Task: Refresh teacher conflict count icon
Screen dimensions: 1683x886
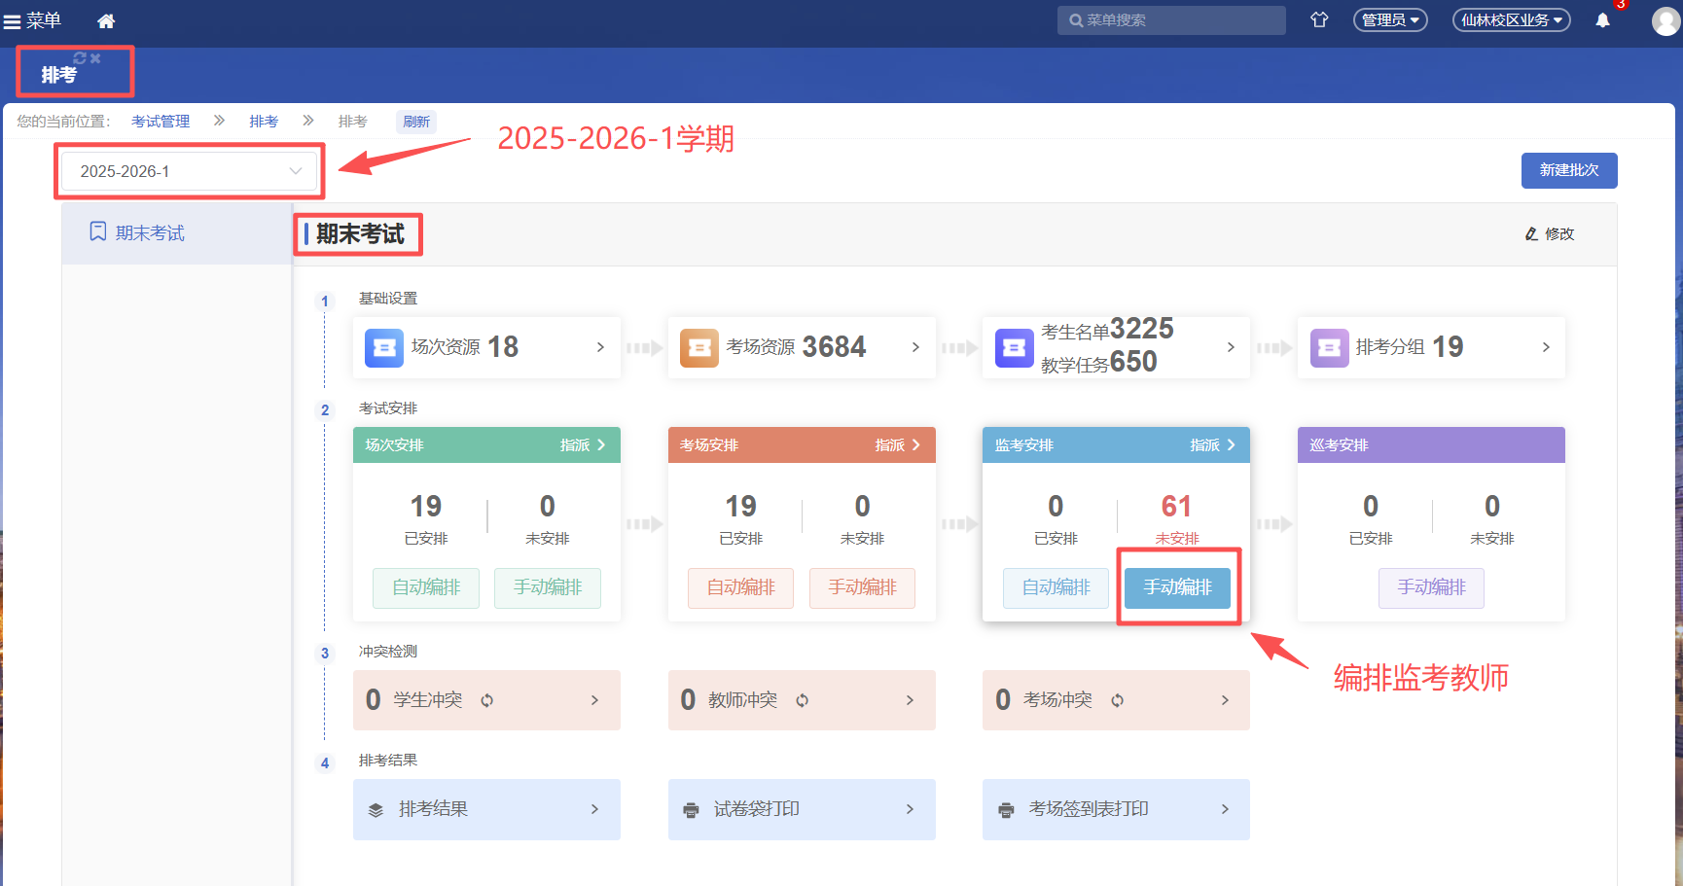Action: (x=802, y=700)
